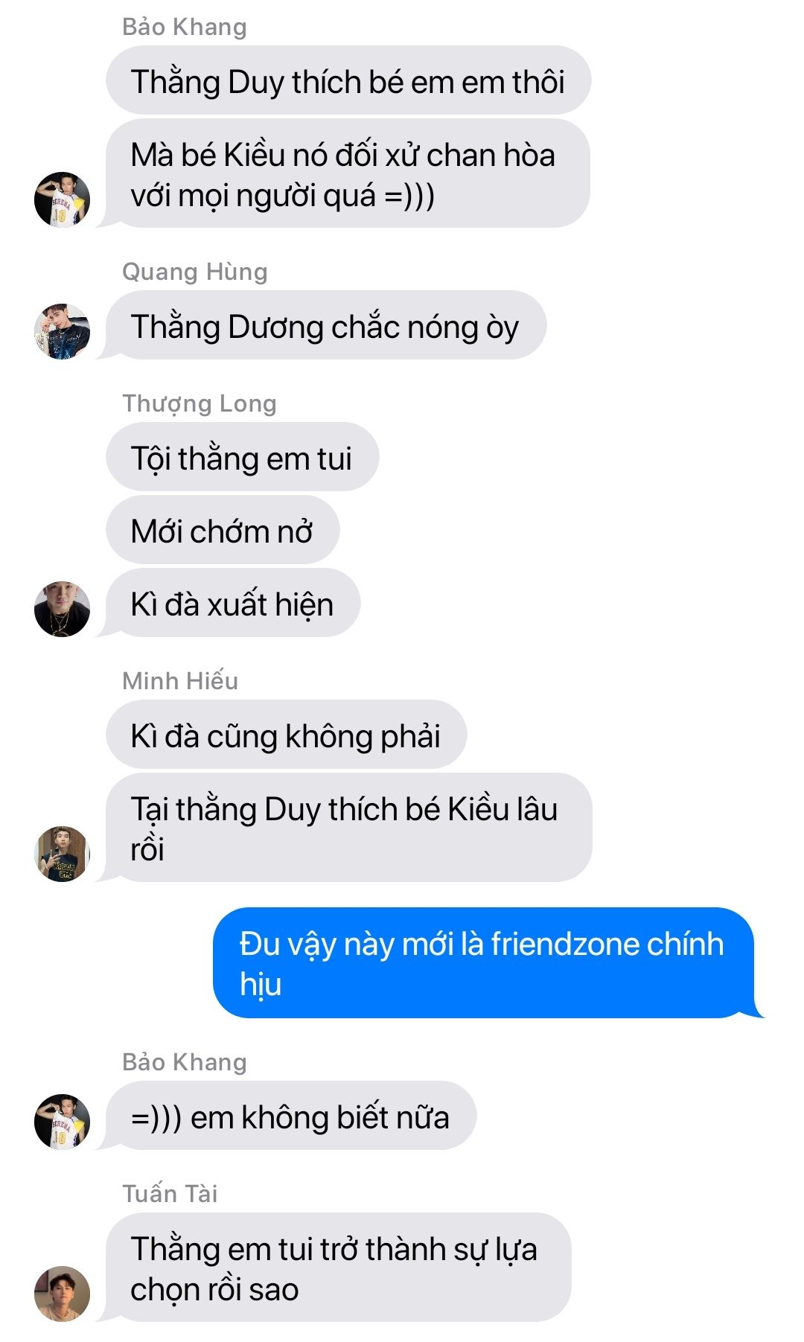Select message 'Thằng Dương chắc nóng òy'
804x1342 pixels.
(326, 325)
